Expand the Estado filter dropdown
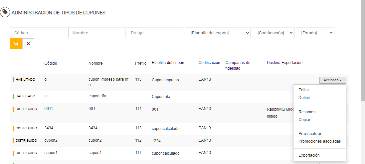The image size is (365, 164). point(315,33)
